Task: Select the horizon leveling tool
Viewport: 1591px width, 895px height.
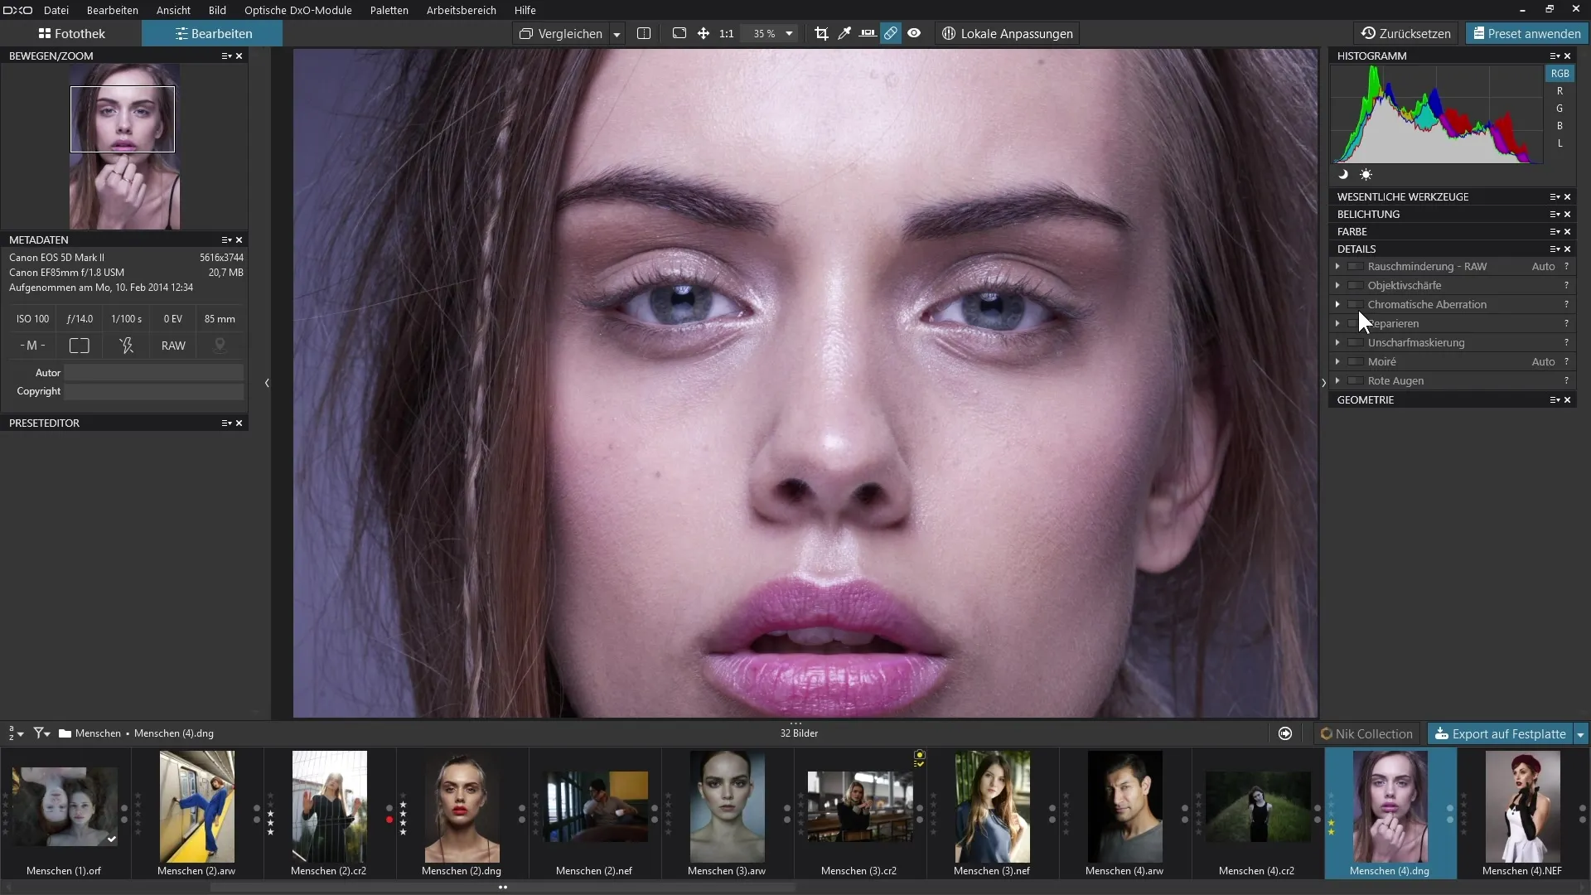Action: point(868,34)
